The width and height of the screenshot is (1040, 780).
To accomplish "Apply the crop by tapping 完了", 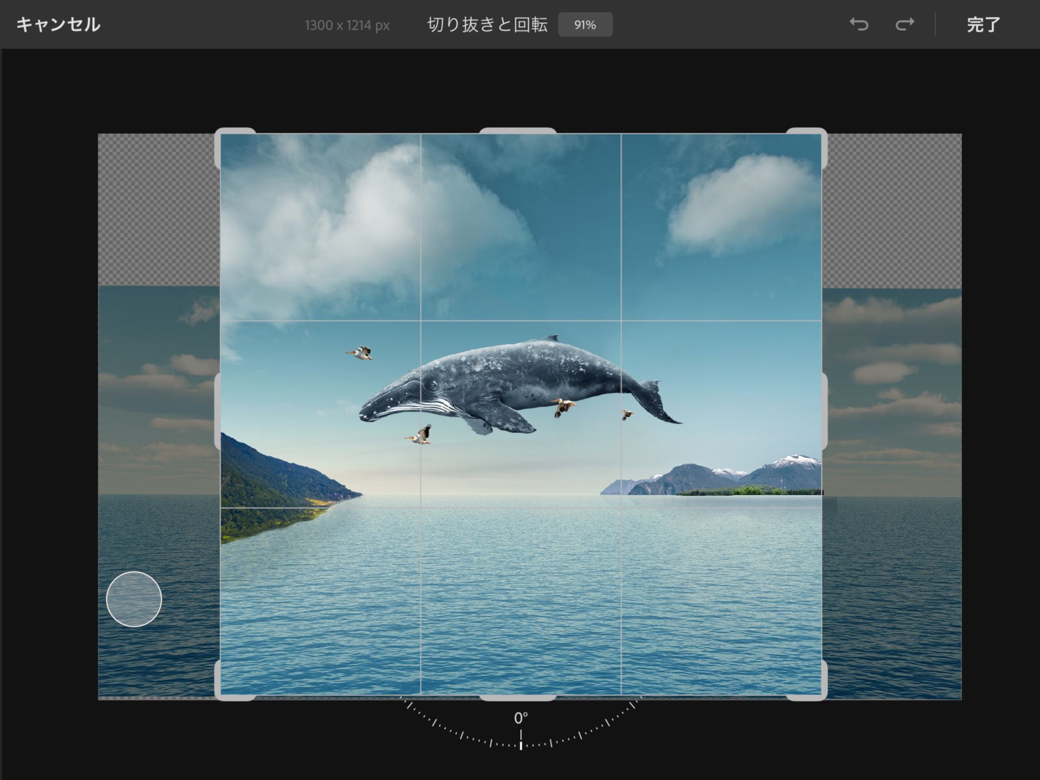I will click(984, 24).
